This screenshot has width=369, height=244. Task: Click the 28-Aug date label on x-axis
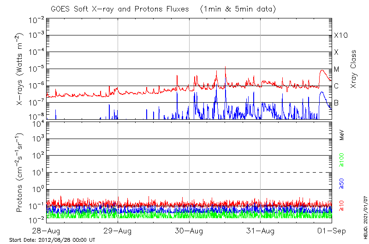tap(46, 231)
